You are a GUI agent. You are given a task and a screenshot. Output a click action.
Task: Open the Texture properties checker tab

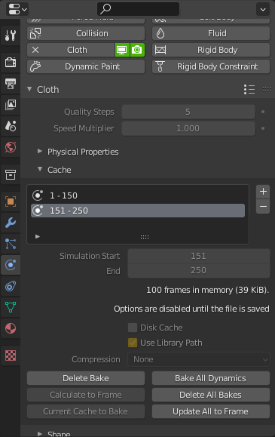(x=11, y=355)
